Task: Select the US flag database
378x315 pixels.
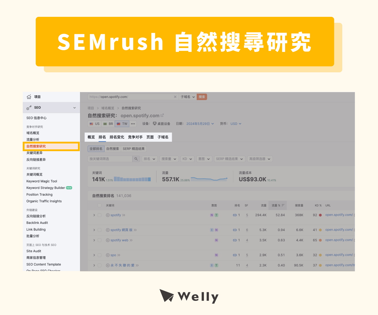Action: [94, 124]
